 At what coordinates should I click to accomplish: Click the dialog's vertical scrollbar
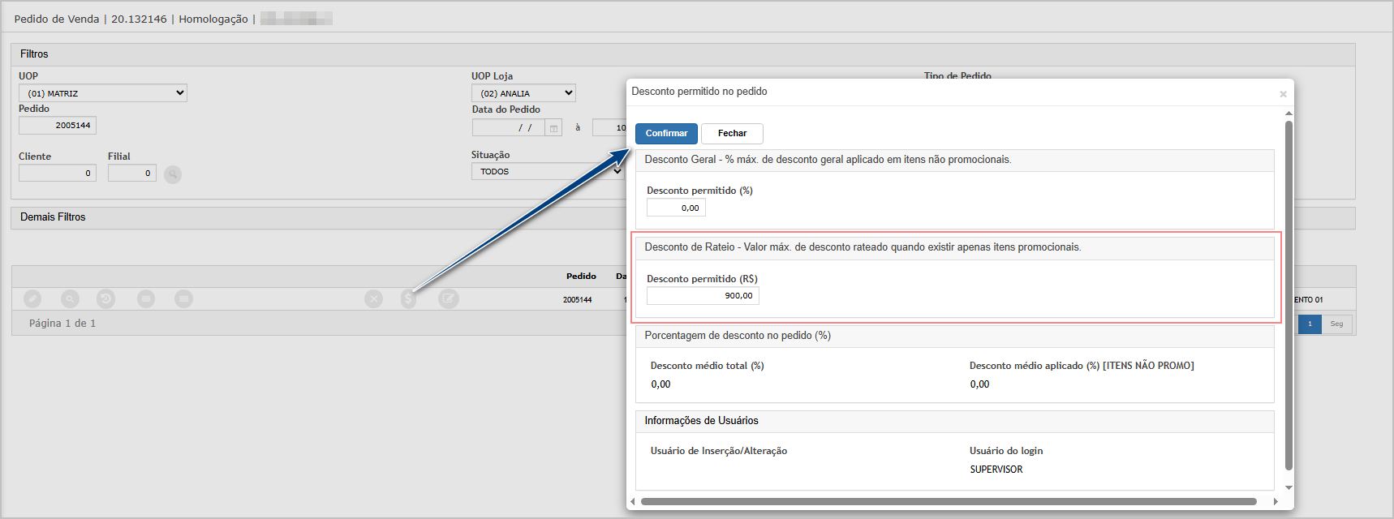pos(1288,292)
